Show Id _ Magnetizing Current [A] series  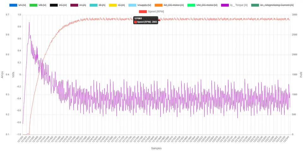coord(272,5)
